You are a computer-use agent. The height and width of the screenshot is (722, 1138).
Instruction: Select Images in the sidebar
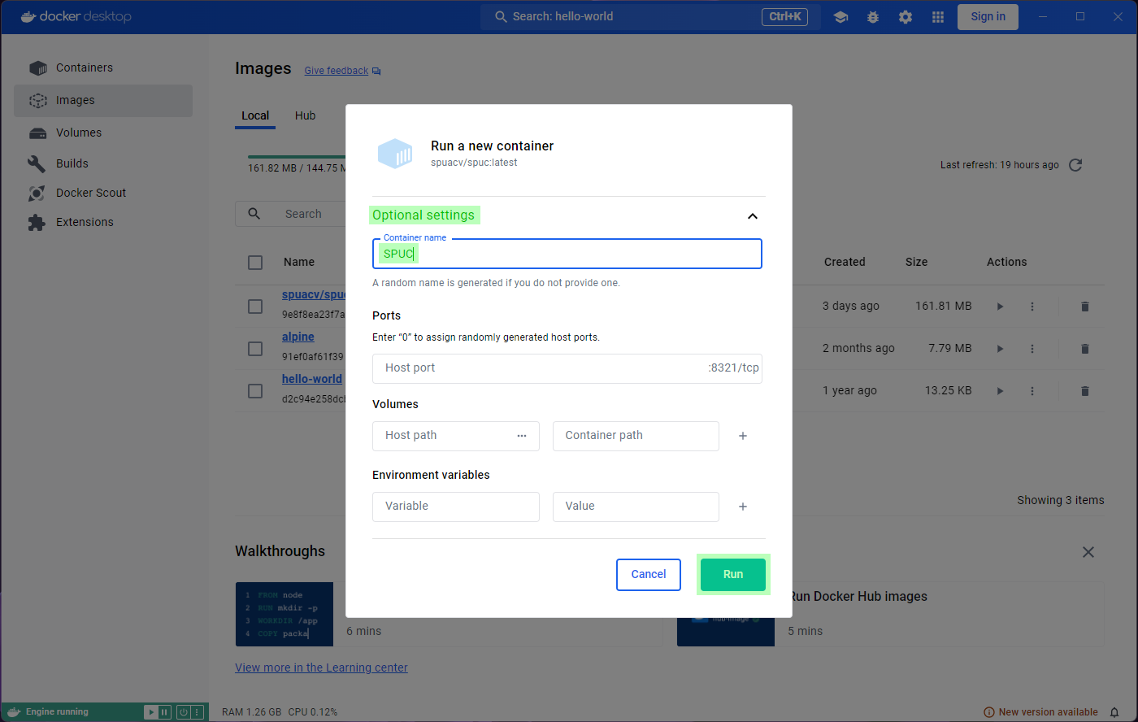click(x=103, y=100)
